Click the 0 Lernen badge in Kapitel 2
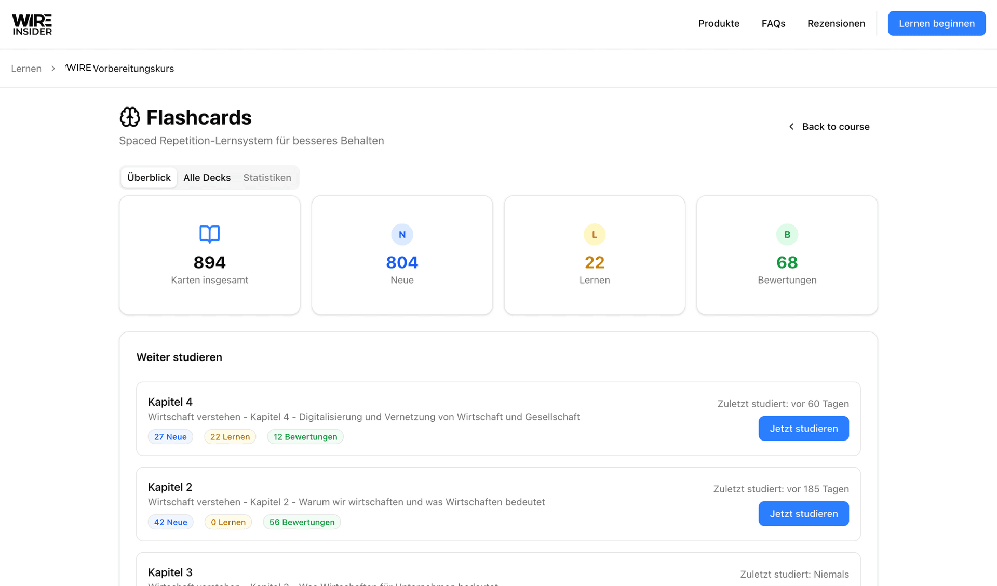 point(228,522)
